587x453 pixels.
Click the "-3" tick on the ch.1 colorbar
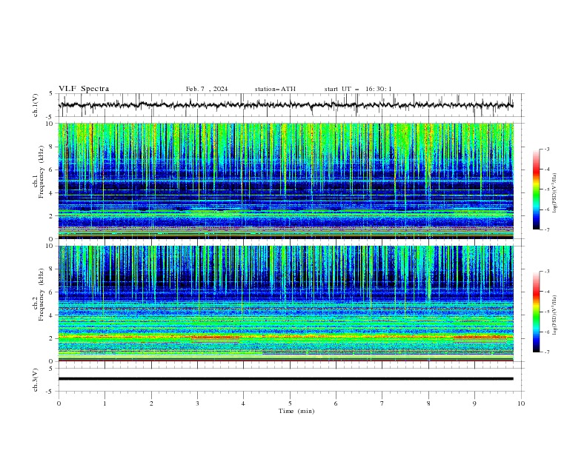click(x=547, y=149)
